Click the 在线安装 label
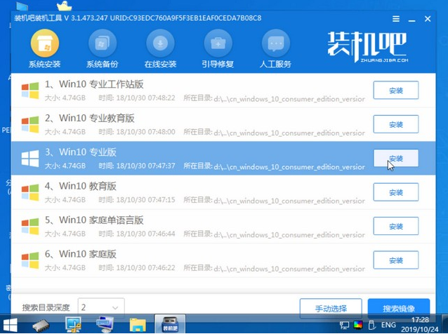Viewport: 448px width, 334px height. click(x=160, y=64)
